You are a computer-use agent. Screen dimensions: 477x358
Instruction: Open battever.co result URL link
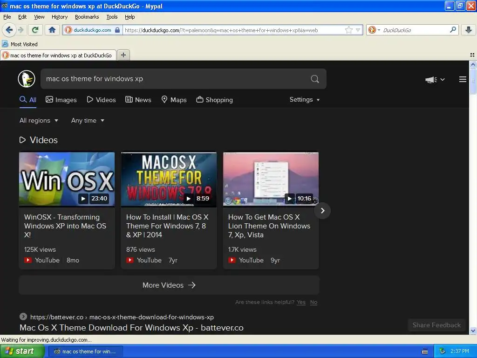click(122, 317)
